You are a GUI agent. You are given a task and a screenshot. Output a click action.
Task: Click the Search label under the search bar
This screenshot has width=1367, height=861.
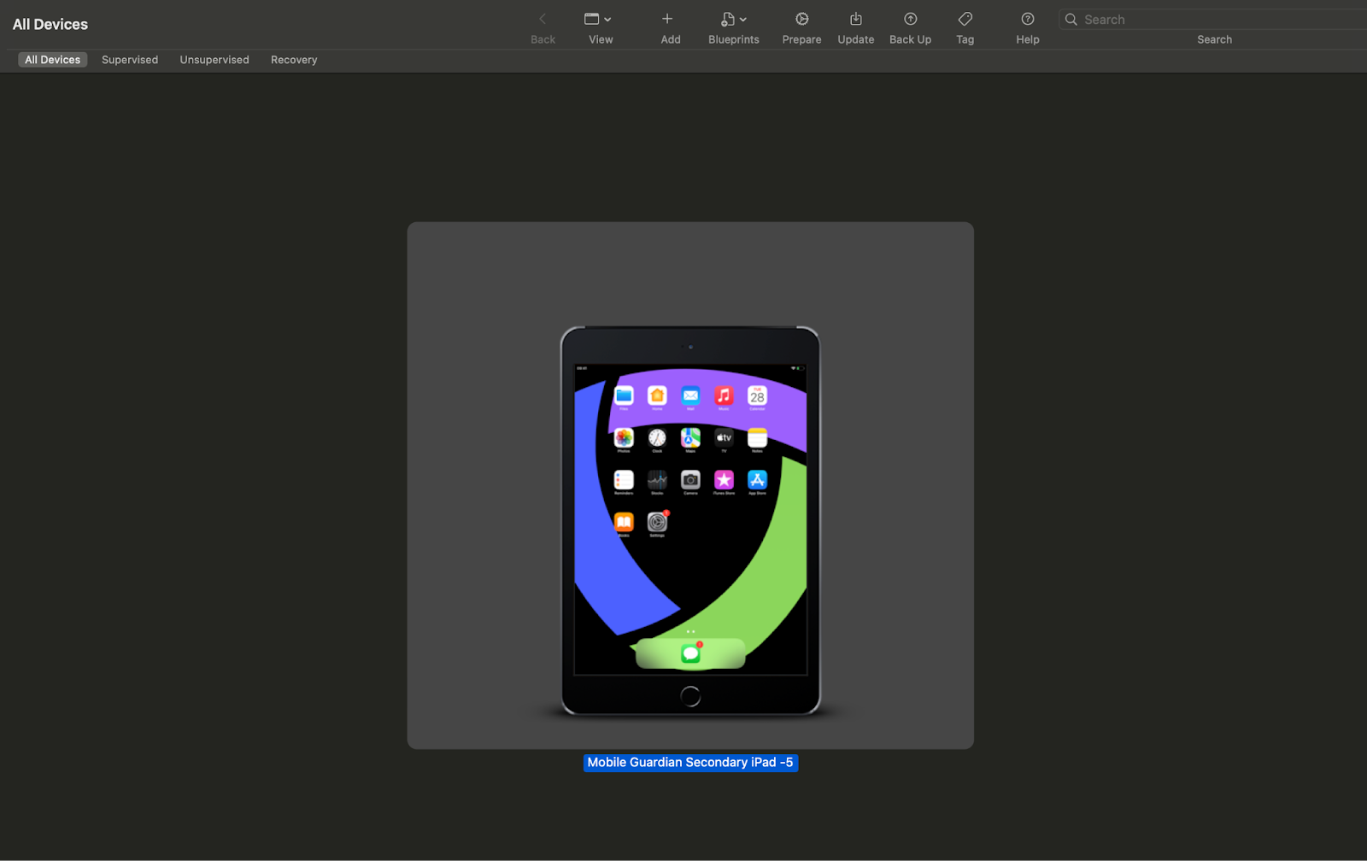[x=1214, y=38]
